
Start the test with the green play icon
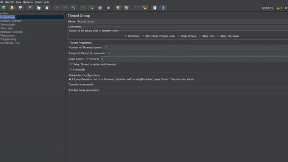(83, 8)
